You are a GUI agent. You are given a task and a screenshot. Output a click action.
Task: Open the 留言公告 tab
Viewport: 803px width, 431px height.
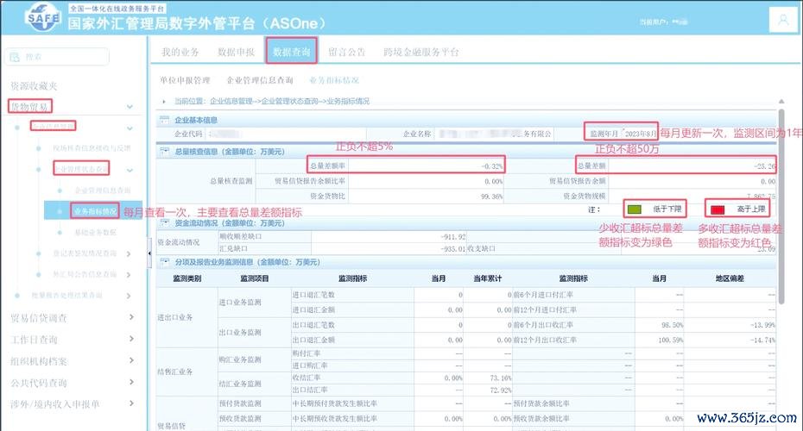tap(347, 52)
